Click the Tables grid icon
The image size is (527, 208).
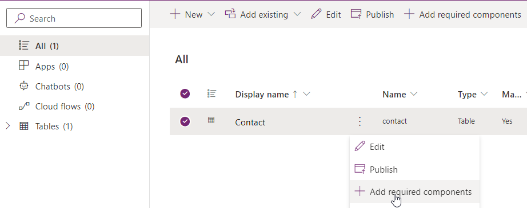click(24, 127)
